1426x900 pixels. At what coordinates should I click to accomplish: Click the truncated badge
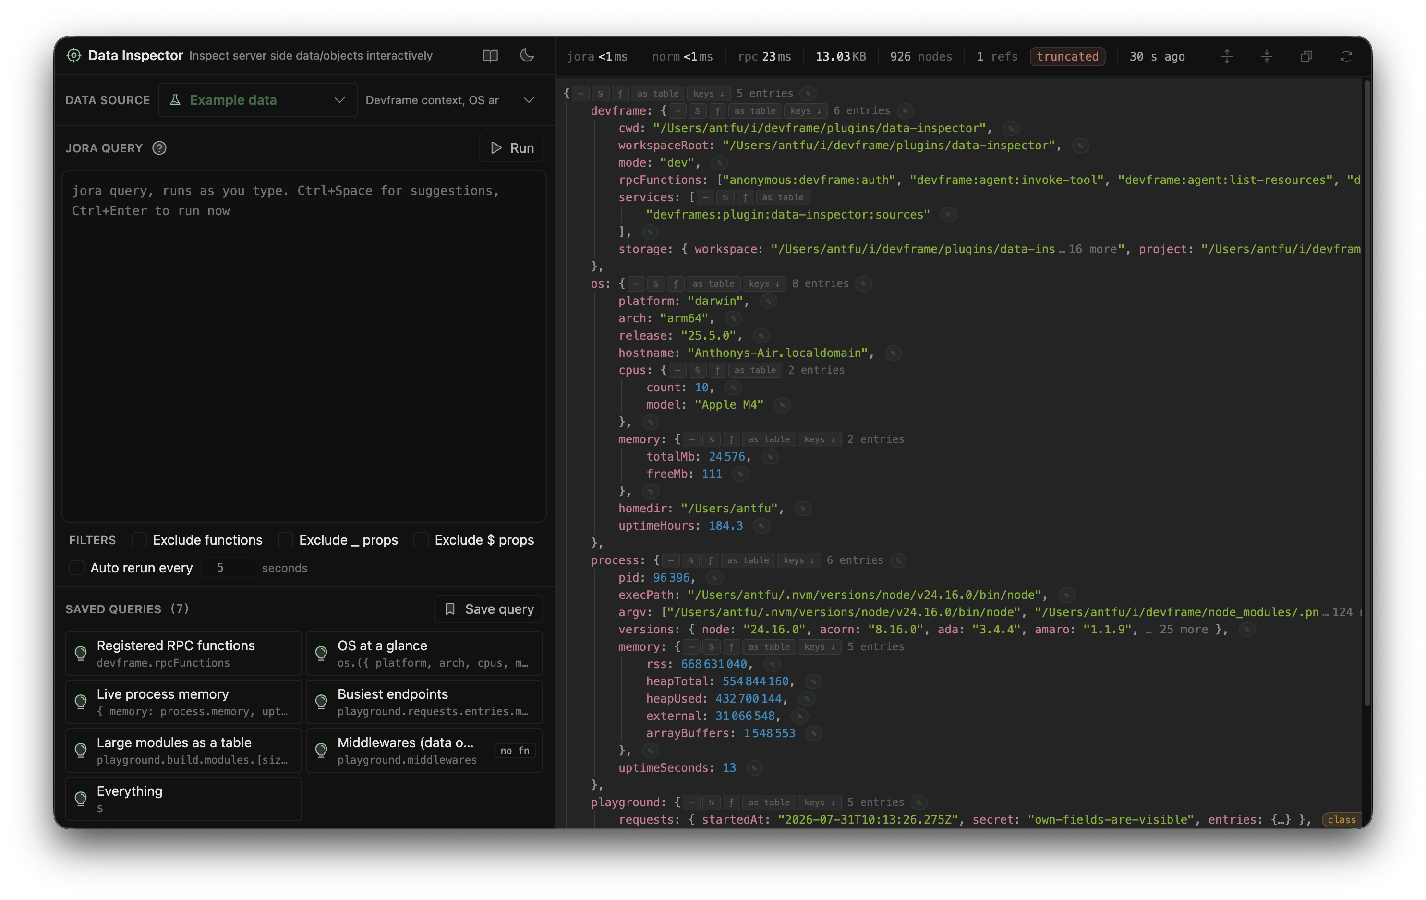[x=1067, y=56]
